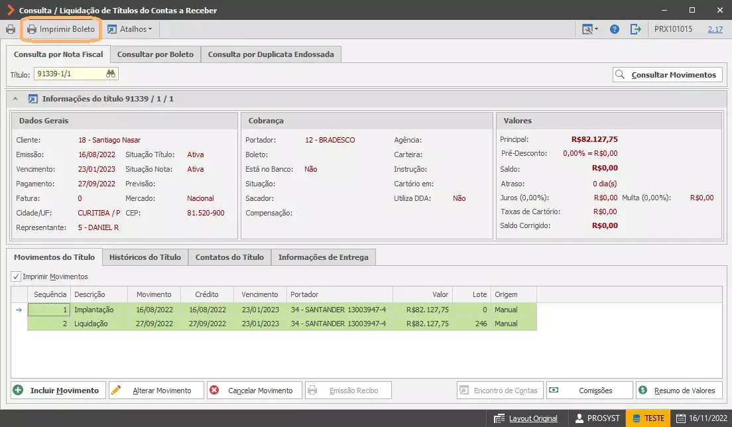
Task: Click the red X Cancelar Movimento button
Action: [255, 390]
